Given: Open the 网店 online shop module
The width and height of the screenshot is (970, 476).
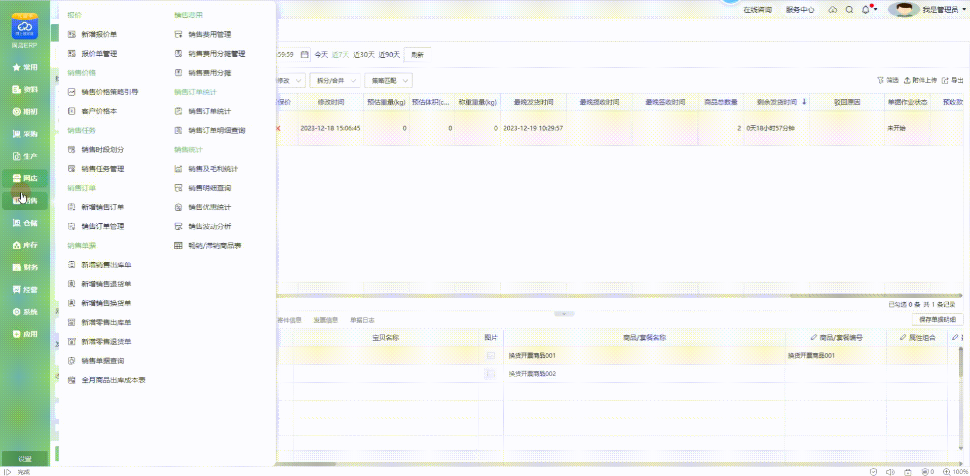Looking at the screenshot, I should (x=25, y=178).
